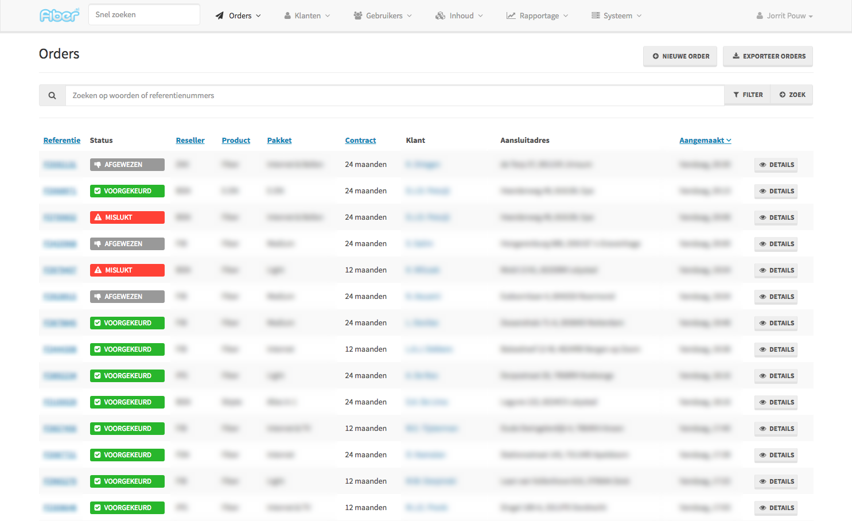Viewport: 852px width, 521px height.
Task: Sort the table by Referentie
Action: 62,140
